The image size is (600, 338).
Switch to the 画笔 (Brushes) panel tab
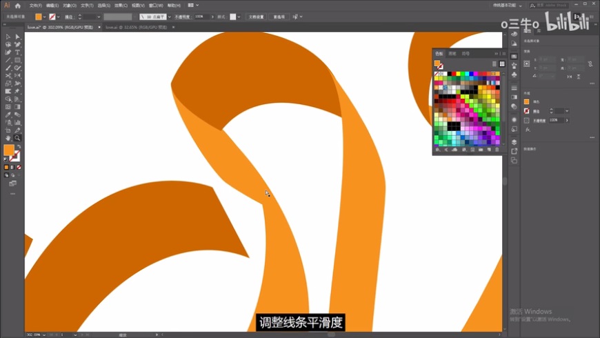tap(452, 54)
